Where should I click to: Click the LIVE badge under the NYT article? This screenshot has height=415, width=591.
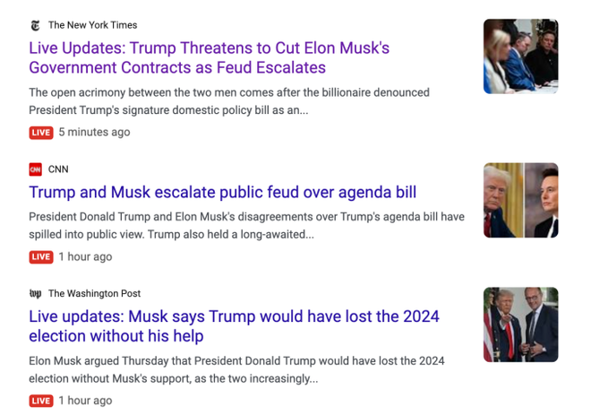click(x=41, y=133)
